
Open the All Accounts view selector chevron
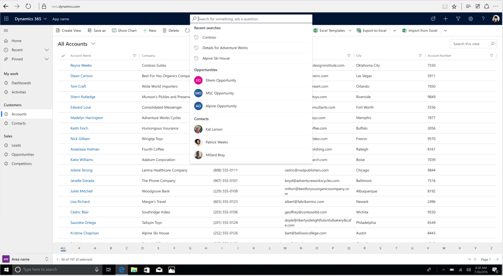pos(93,44)
